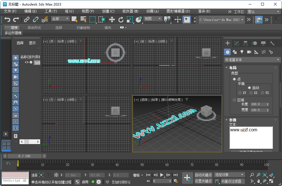Open the 修改器(M) menu
Screen dimensions: 282x186
click(130, 11)
